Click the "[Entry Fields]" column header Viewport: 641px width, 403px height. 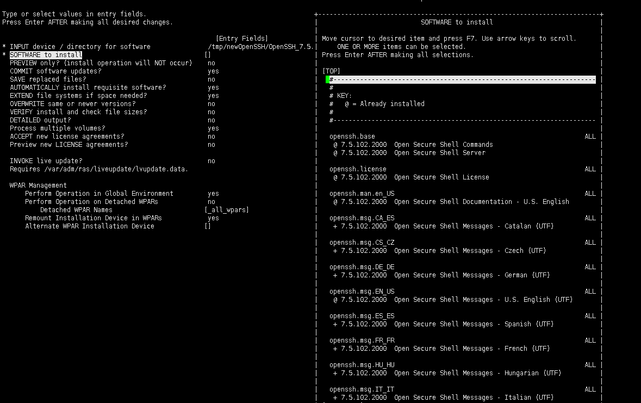coord(242,39)
